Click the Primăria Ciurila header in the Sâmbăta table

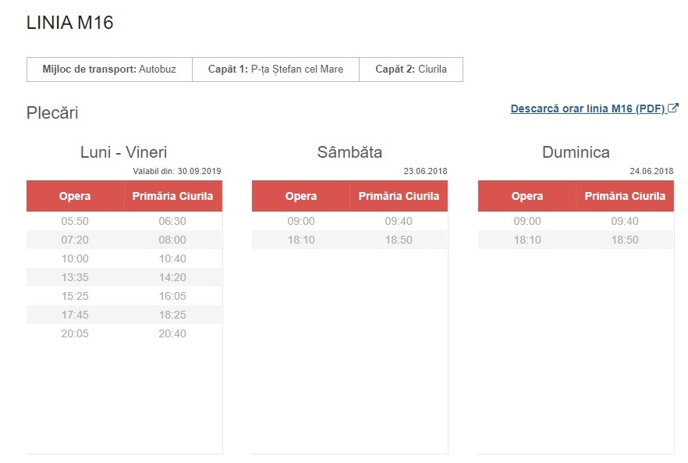[x=399, y=196]
